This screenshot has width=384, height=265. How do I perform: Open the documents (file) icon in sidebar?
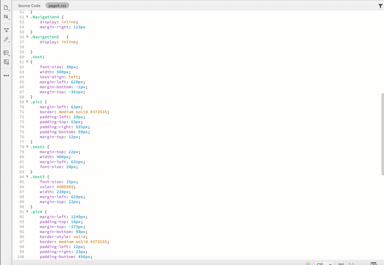(6, 8)
